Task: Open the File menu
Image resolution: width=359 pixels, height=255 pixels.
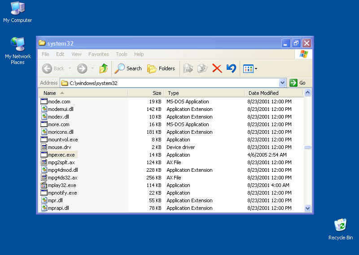Action: [x=45, y=54]
